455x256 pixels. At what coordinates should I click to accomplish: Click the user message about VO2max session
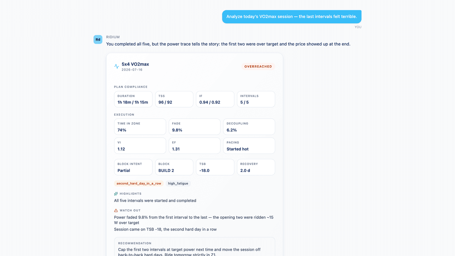coord(292,17)
